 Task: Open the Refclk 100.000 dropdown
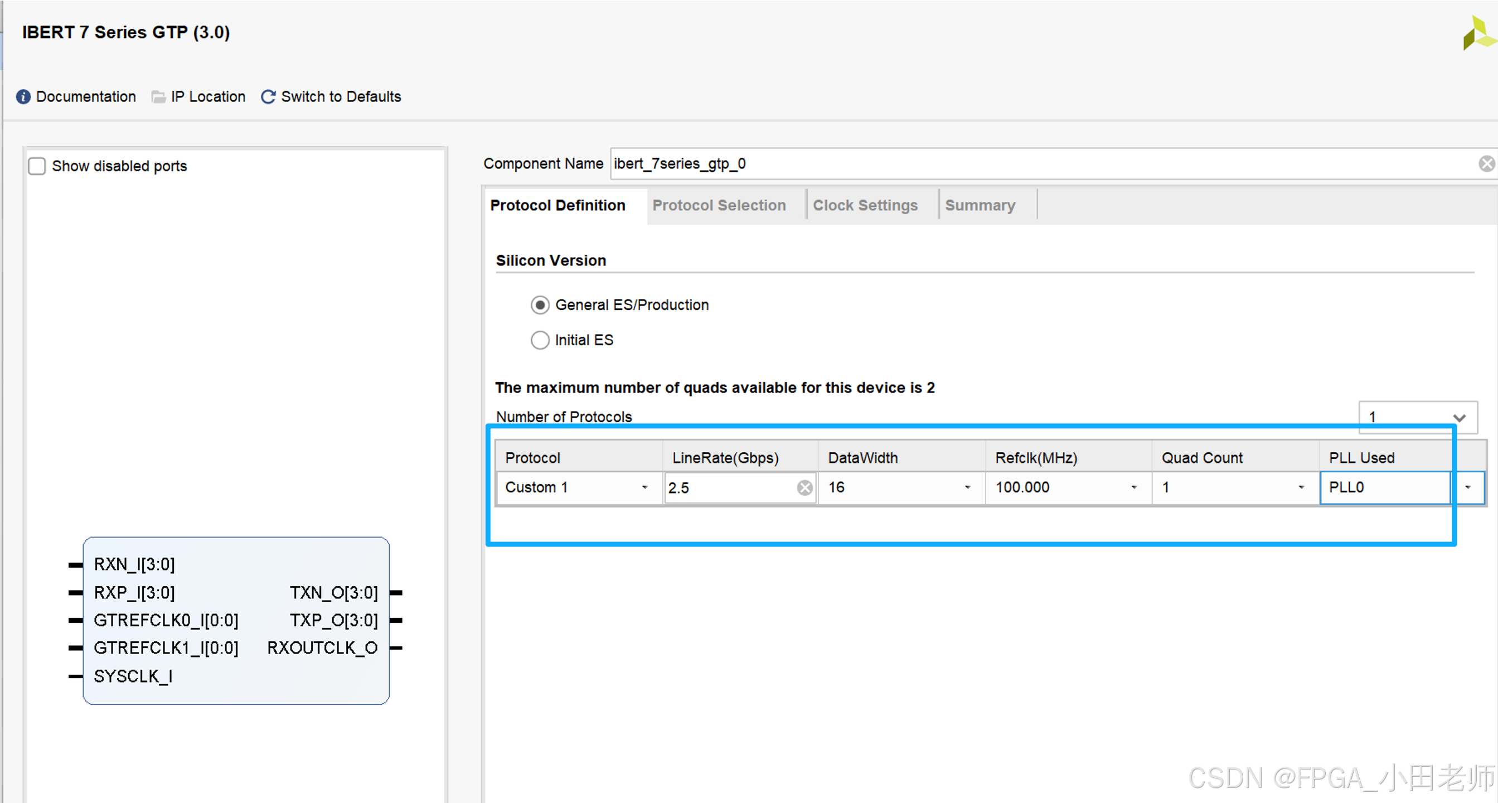(x=1133, y=487)
